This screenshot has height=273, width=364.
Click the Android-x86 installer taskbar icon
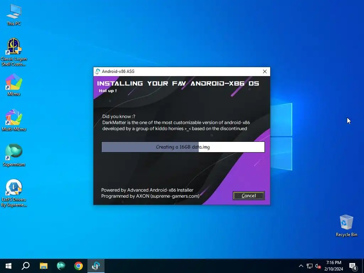(x=96, y=266)
